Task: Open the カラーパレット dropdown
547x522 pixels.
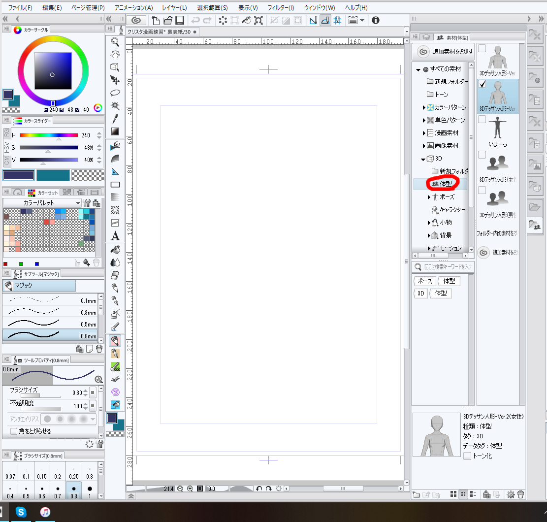Action: pyautogui.click(x=42, y=203)
